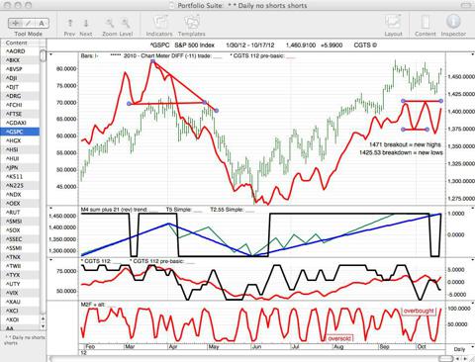This screenshot has width=475, height=362.
Task: Select ^DJT in Content list
Action: [20, 87]
